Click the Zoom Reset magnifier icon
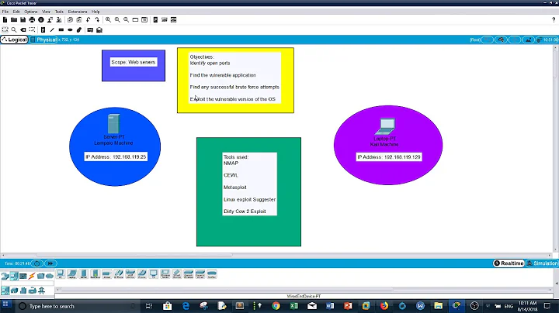 click(117, 20)
